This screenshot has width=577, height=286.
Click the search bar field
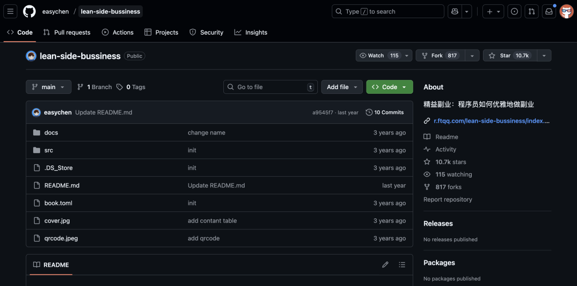click(x=388, y=11)
